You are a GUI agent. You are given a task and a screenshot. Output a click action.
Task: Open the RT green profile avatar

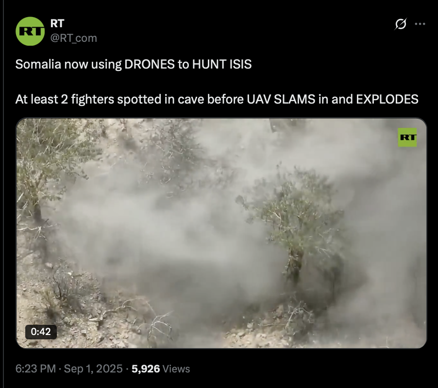(x=30, y=31)
